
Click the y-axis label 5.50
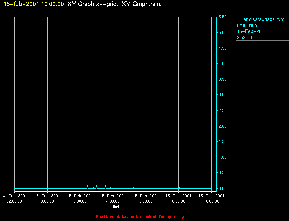222,17
